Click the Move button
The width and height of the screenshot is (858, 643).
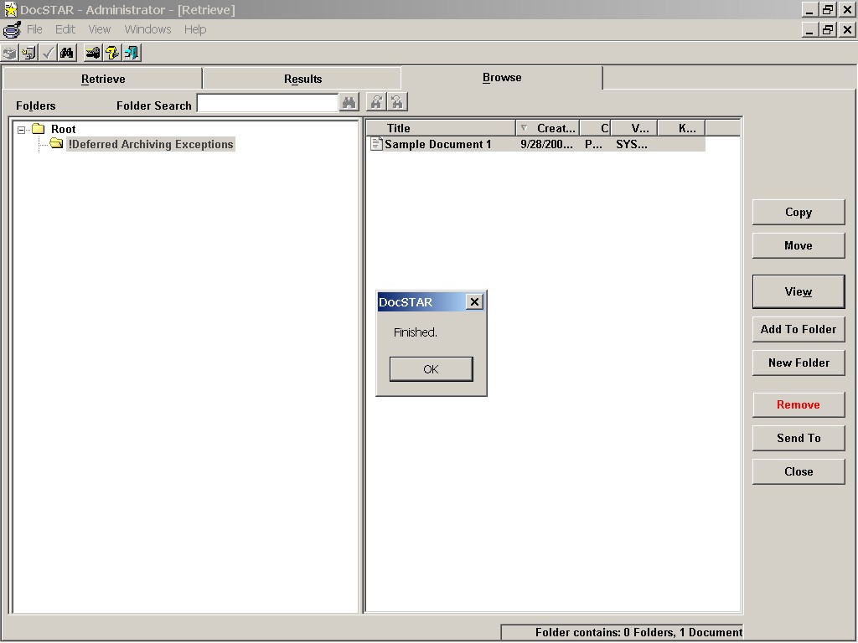click(799, 245)
